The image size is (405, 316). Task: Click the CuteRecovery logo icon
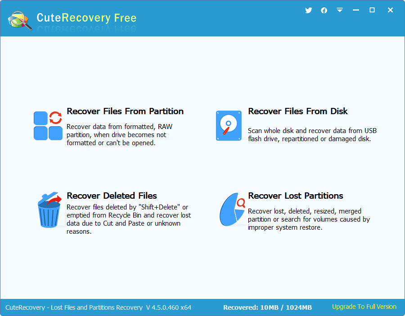click(20, 20)
